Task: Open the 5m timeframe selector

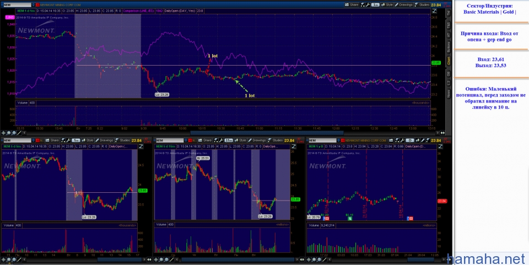Action: coord(76,140)
